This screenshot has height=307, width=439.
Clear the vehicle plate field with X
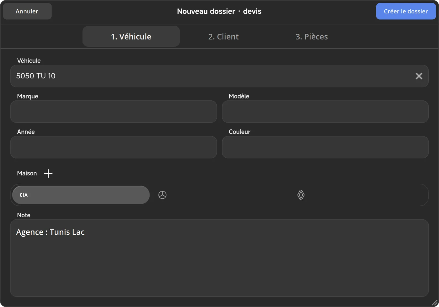coord(419,76)
